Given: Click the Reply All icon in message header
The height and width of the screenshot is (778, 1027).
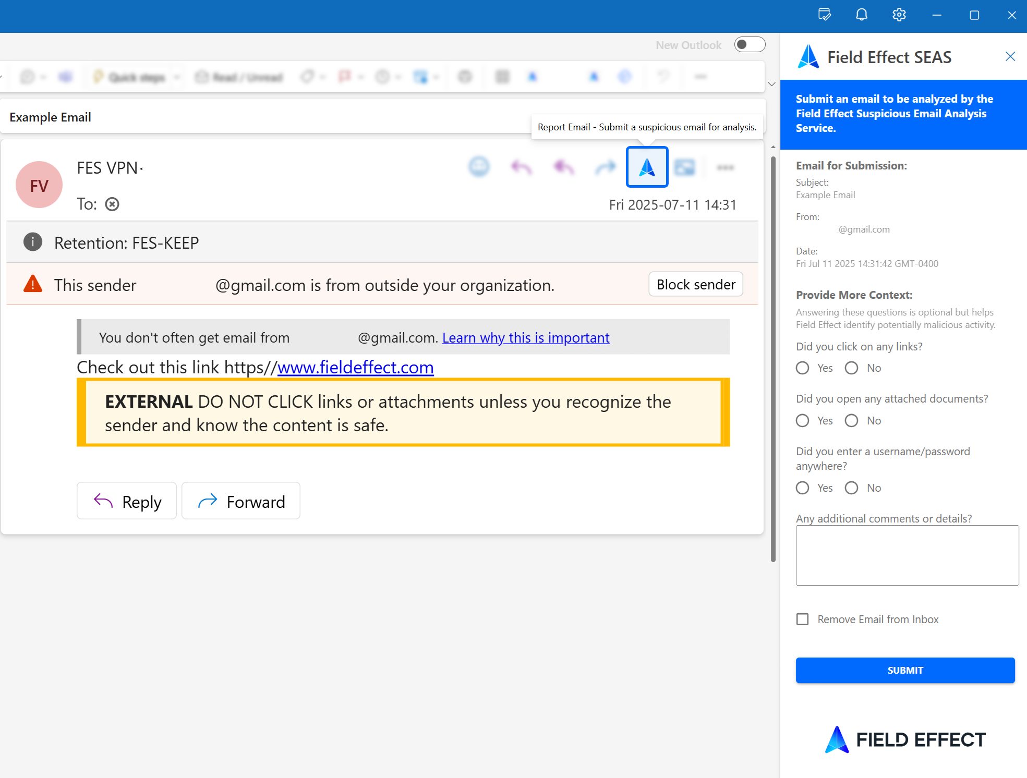Looking at the screenshot, I should 564,167.
